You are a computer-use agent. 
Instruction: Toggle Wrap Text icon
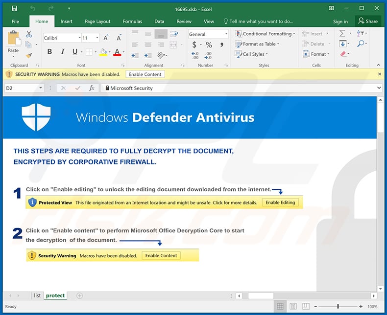pos(174,34)
